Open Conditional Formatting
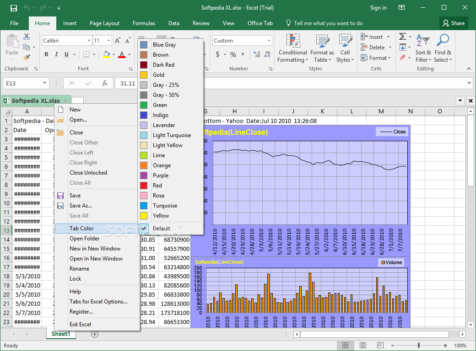 [293, 48]
